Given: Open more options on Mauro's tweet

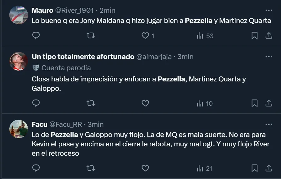Looking at the screenshot, I should tap(269, 10).
